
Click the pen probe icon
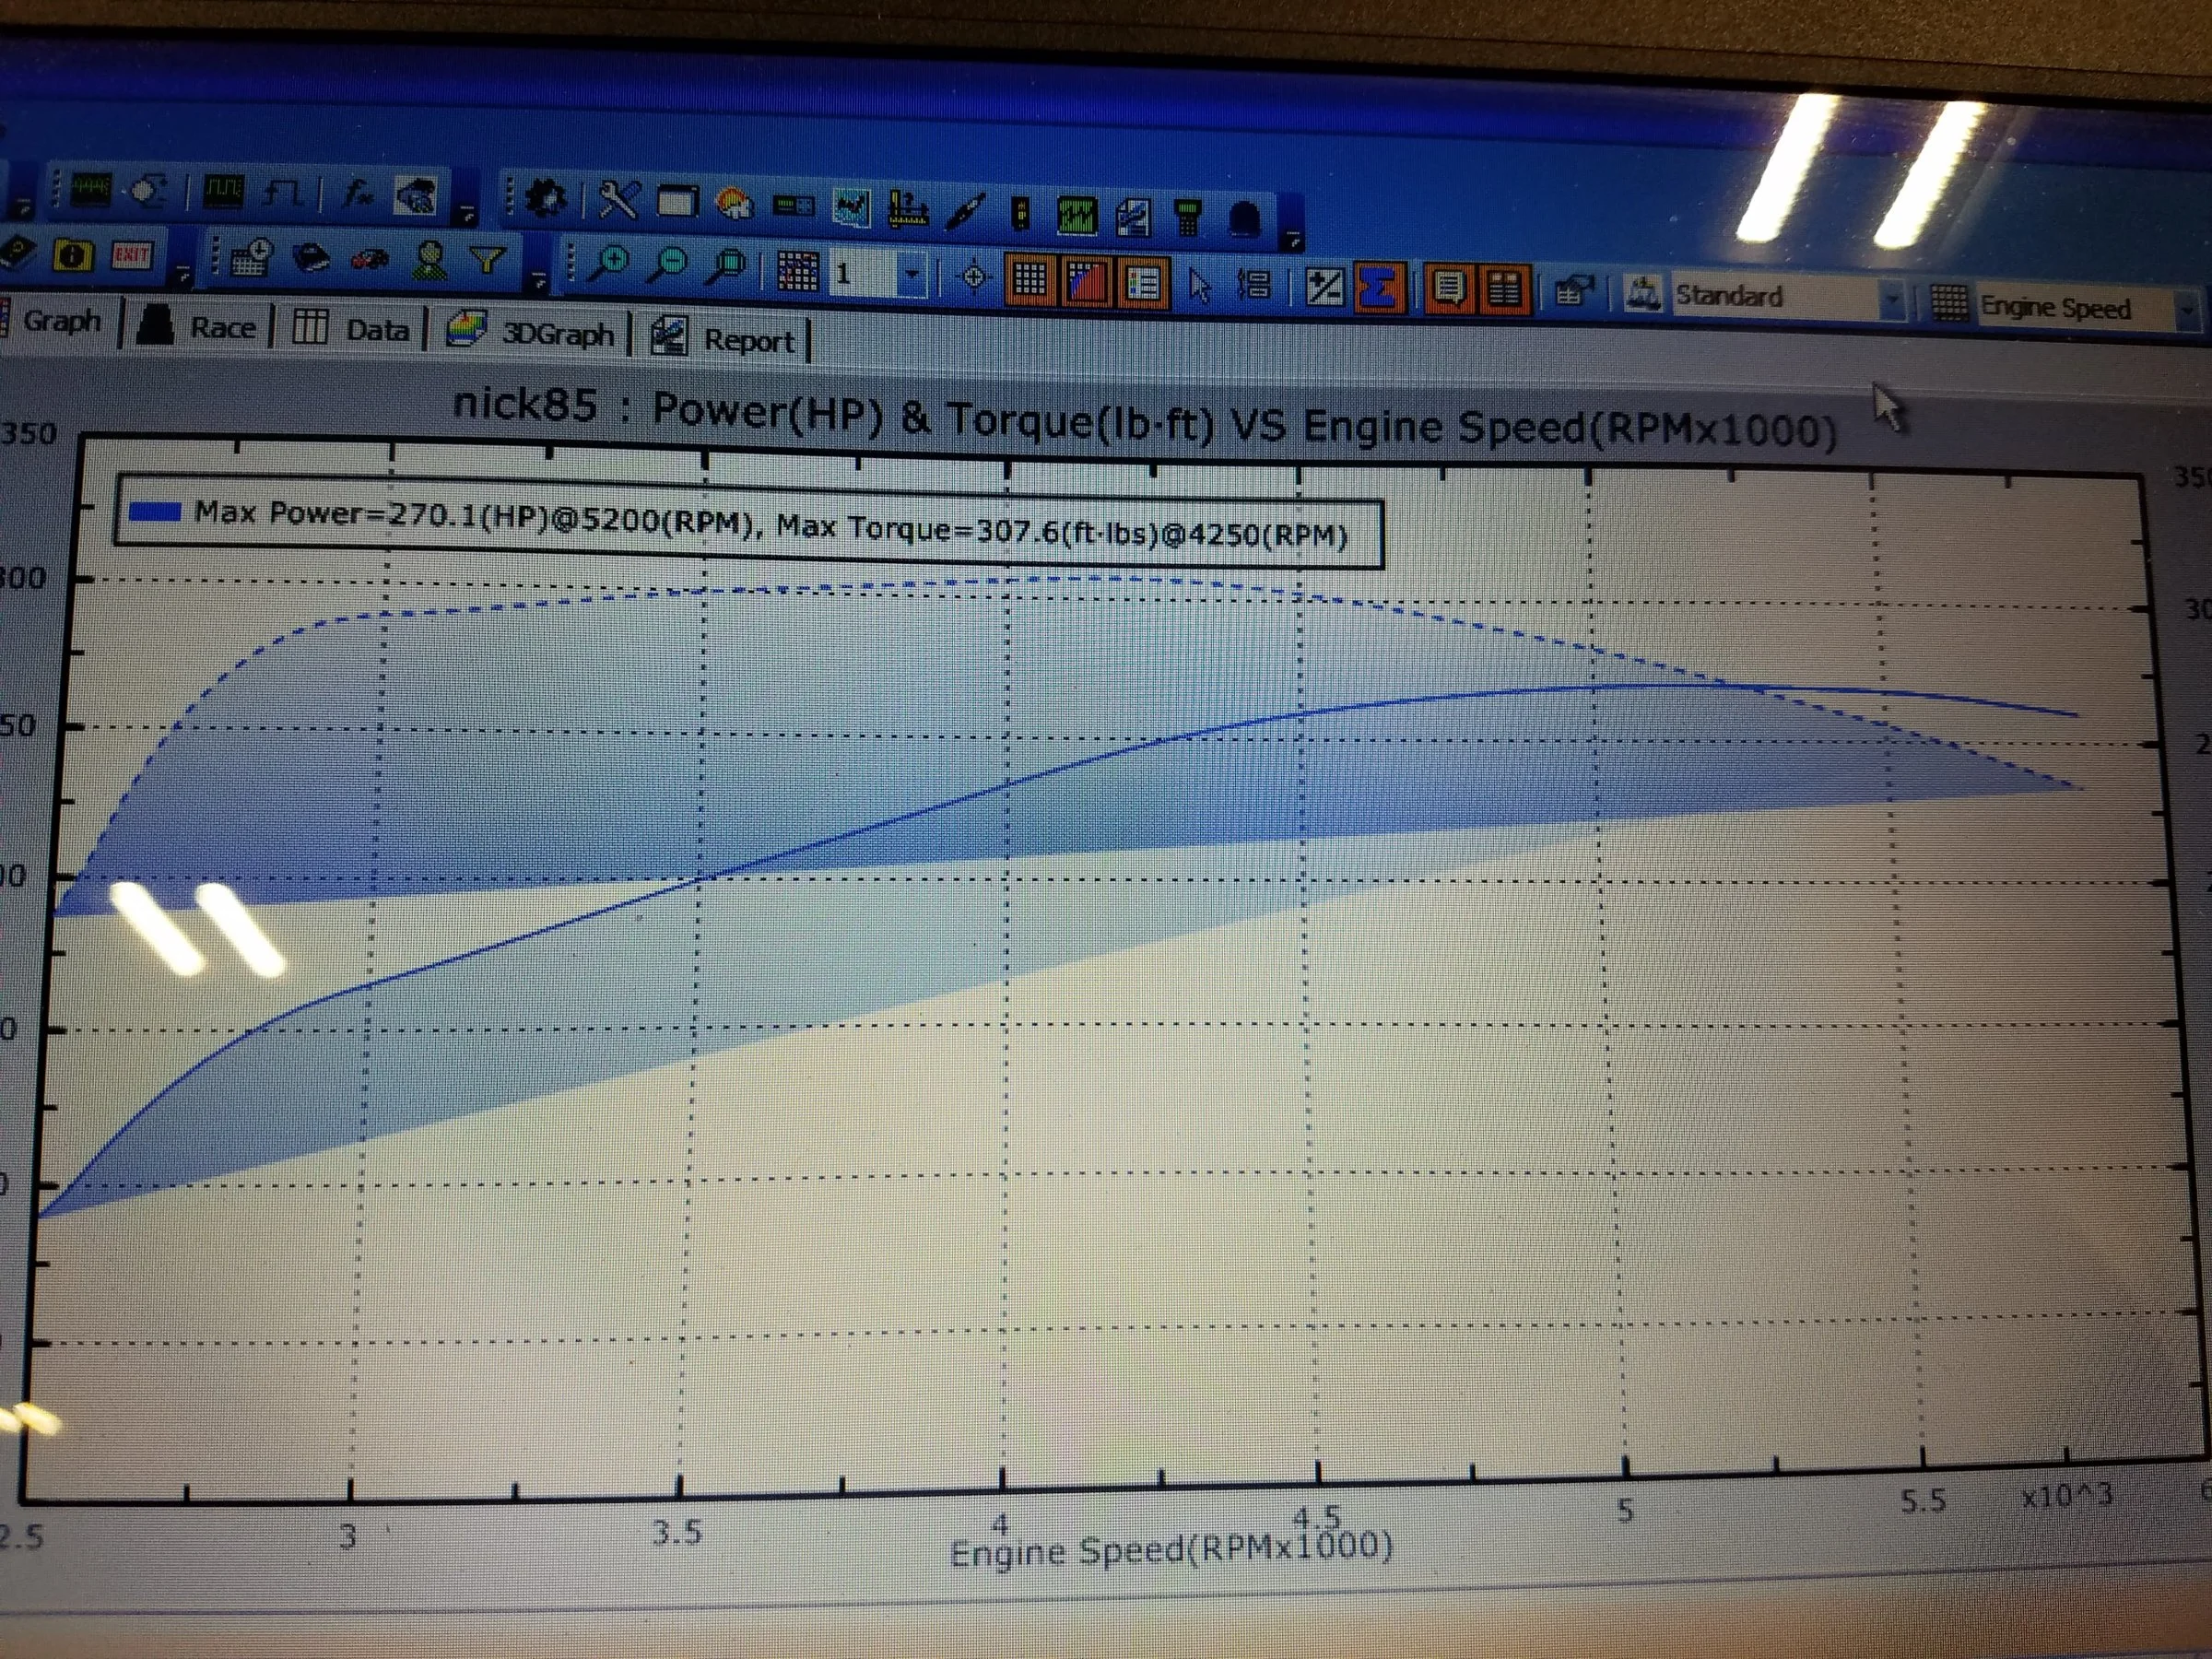[966, 211]
